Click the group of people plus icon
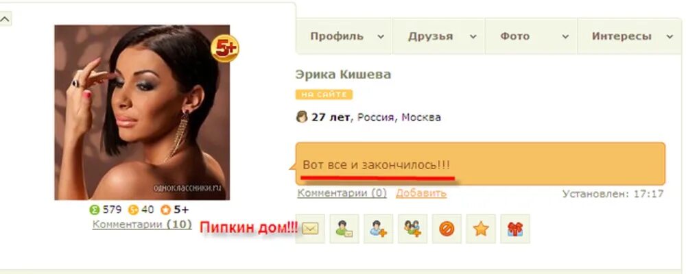Screen dimensions: 686x274 click(412, 229)
